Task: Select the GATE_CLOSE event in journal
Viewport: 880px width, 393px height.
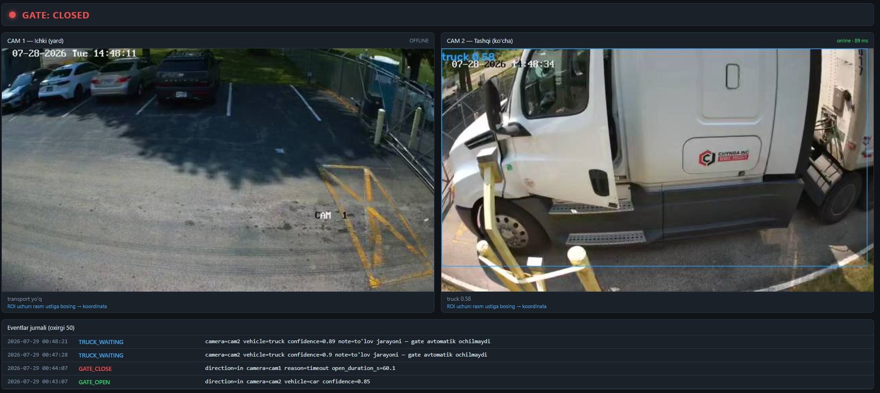Action: (x=438, y=368)
